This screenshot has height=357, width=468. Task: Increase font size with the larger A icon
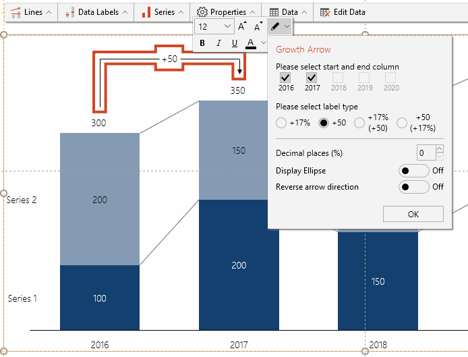242,26
